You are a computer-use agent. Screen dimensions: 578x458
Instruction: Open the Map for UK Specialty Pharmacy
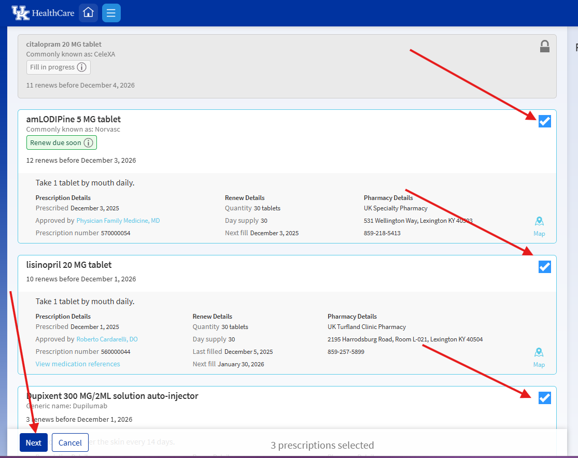coord(539,225)
